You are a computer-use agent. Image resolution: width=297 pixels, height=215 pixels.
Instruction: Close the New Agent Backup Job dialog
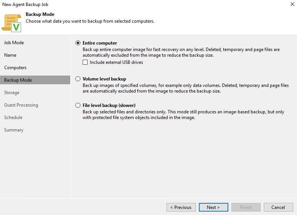click(x=292, y=4)
